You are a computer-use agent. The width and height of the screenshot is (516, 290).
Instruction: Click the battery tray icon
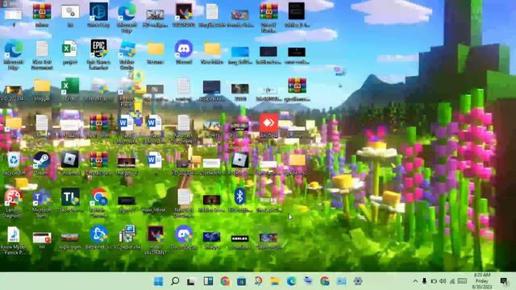[x=434, y=281]
